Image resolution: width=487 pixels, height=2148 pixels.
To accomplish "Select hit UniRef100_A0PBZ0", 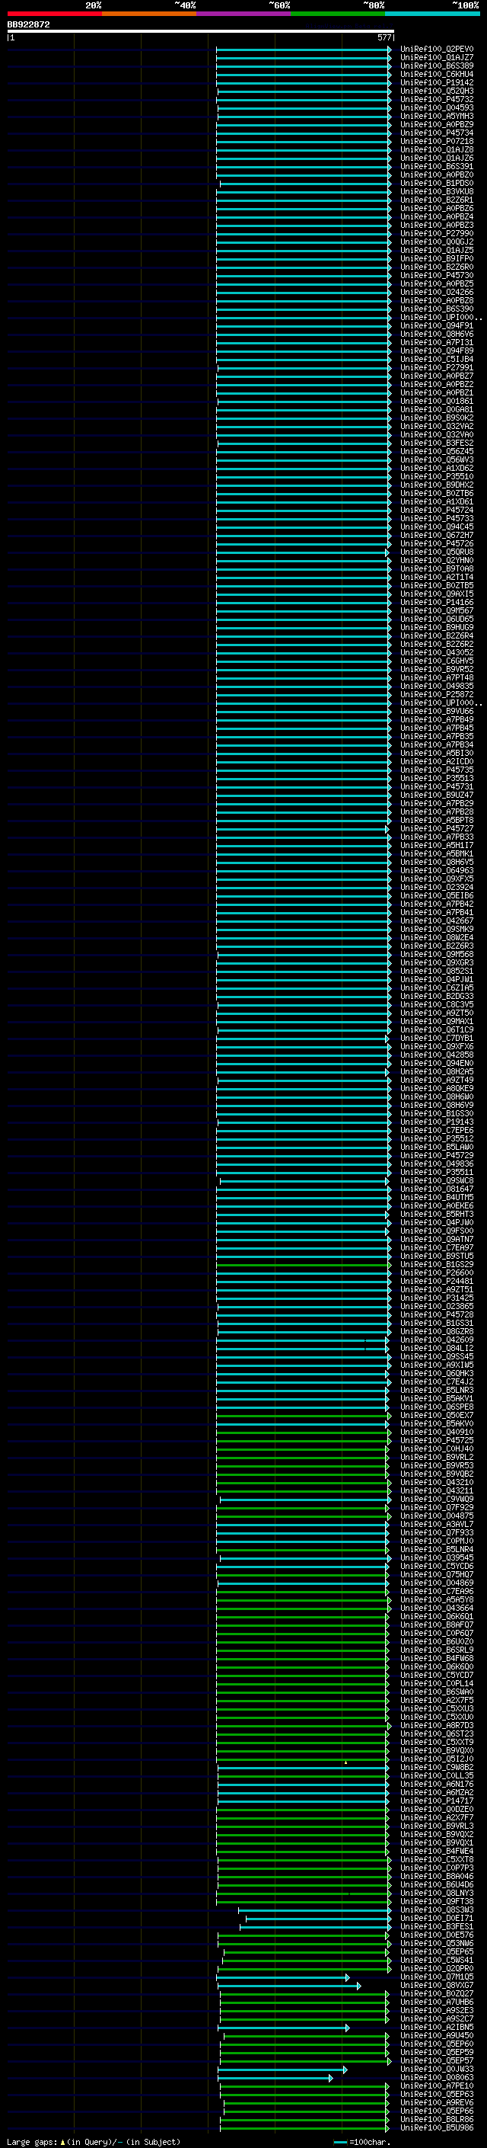I will point(437,174).
